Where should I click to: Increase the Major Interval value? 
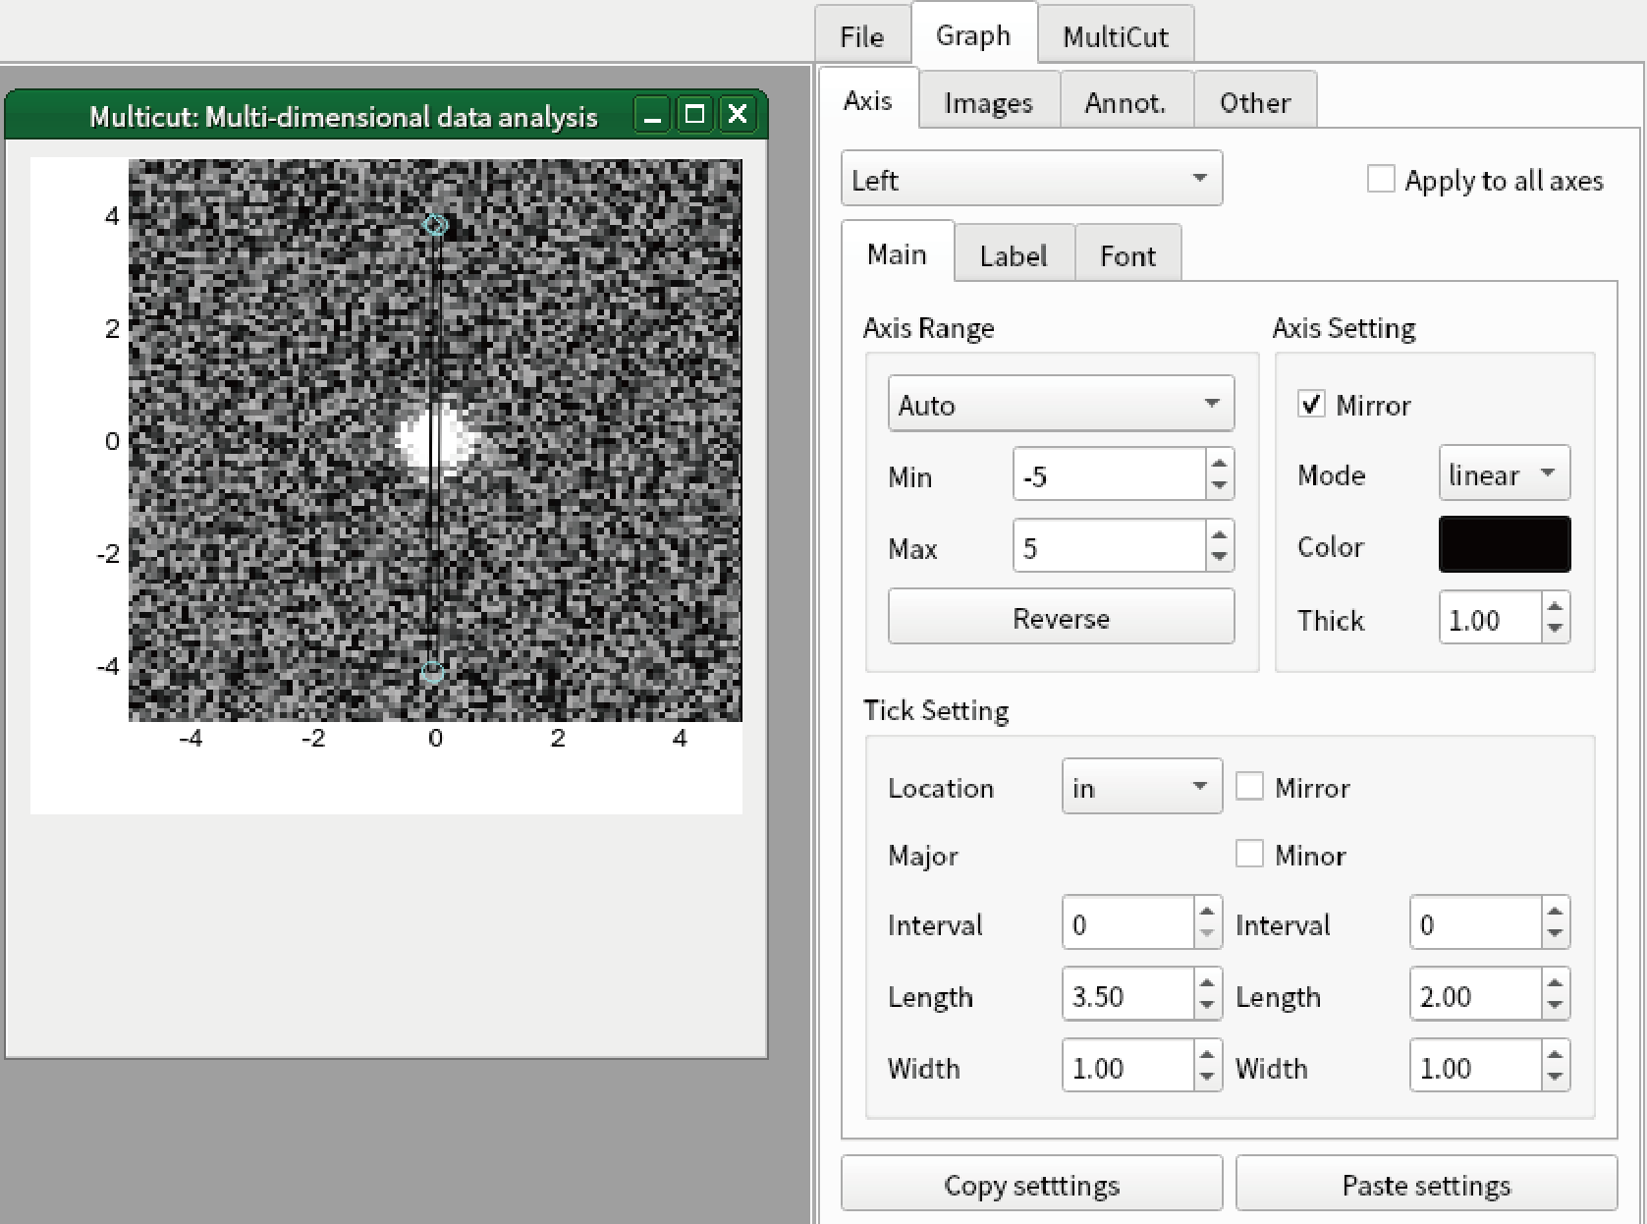click(1207, 912)
